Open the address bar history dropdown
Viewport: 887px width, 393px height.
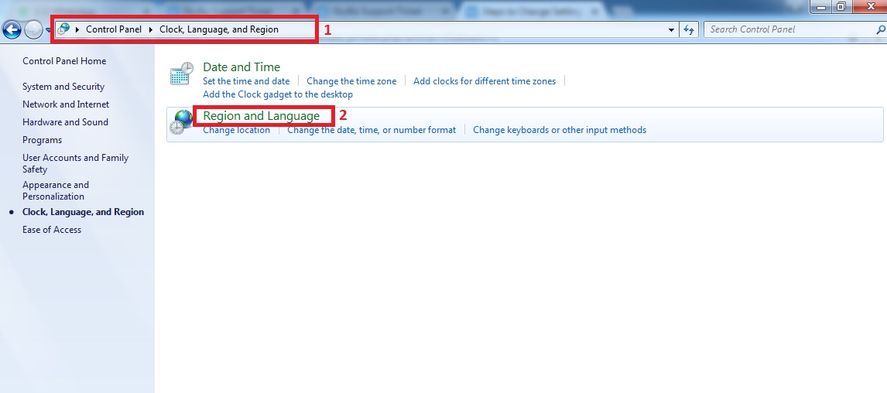click(671, 29)
